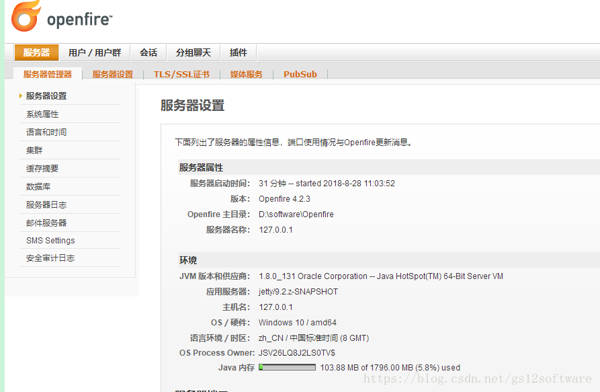This screenshot has height=392, width=600.
Task: Open the 插件 (Plugins) tab
Action: [x=239, y=52]
